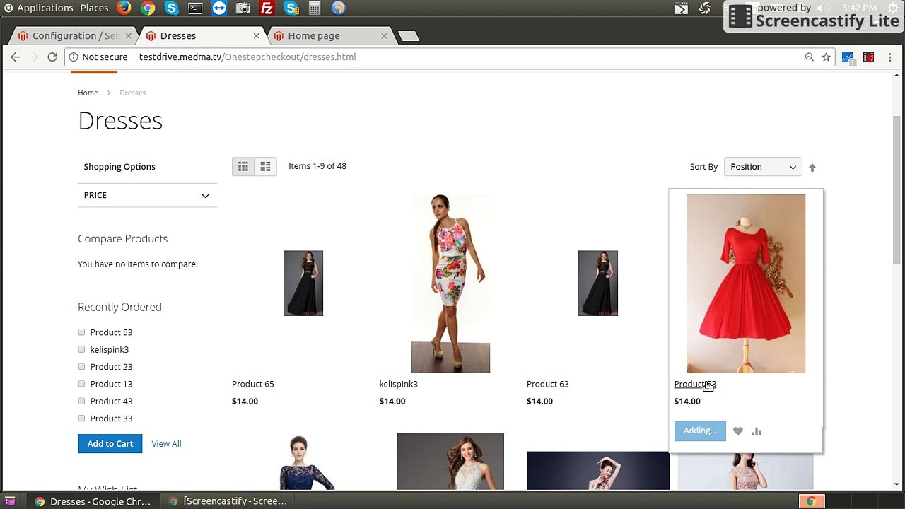
Task: Click the Not secure site info icon
Action: (x=74, y=57)
